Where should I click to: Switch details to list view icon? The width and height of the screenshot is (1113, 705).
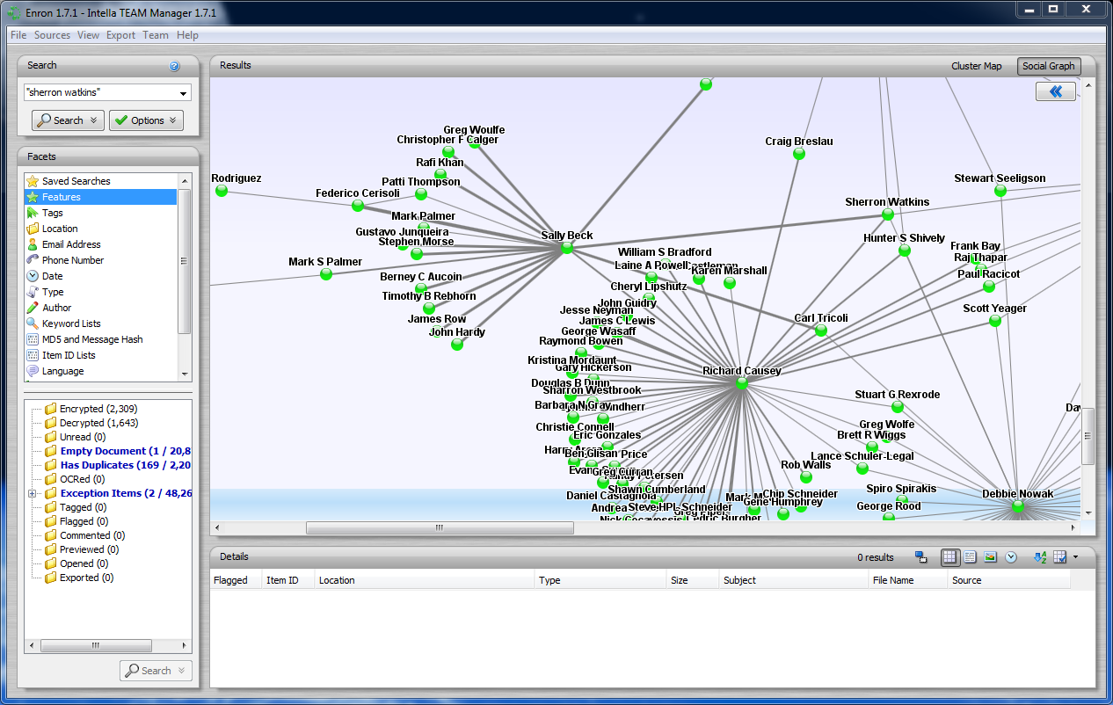coord(970,557)
